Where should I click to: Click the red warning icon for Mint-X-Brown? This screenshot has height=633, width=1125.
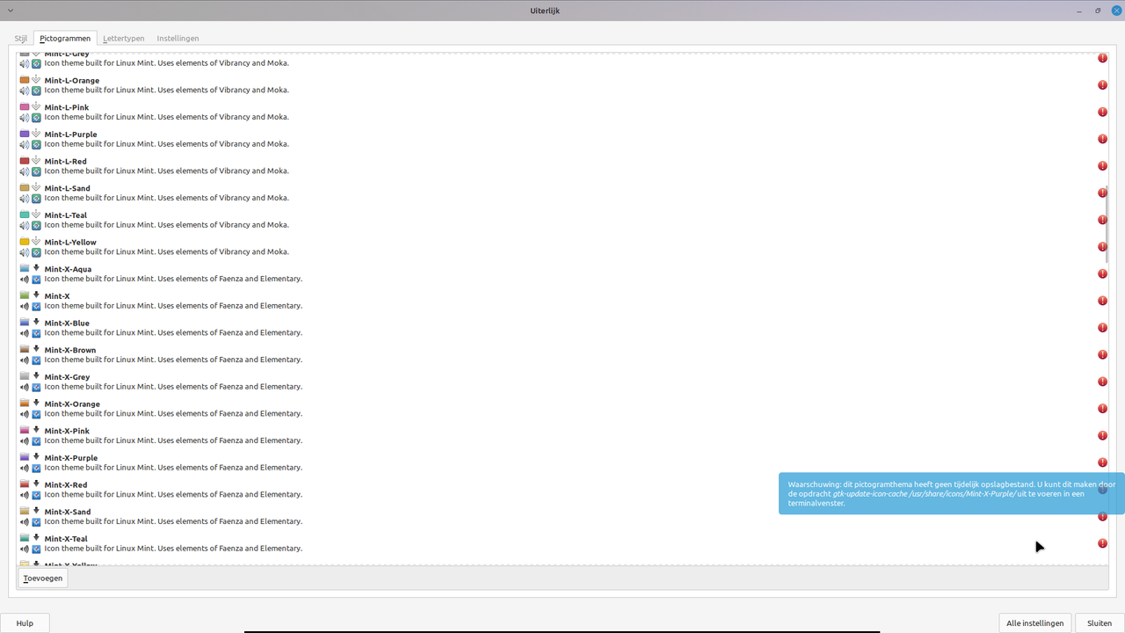[x=1102, y=354]
